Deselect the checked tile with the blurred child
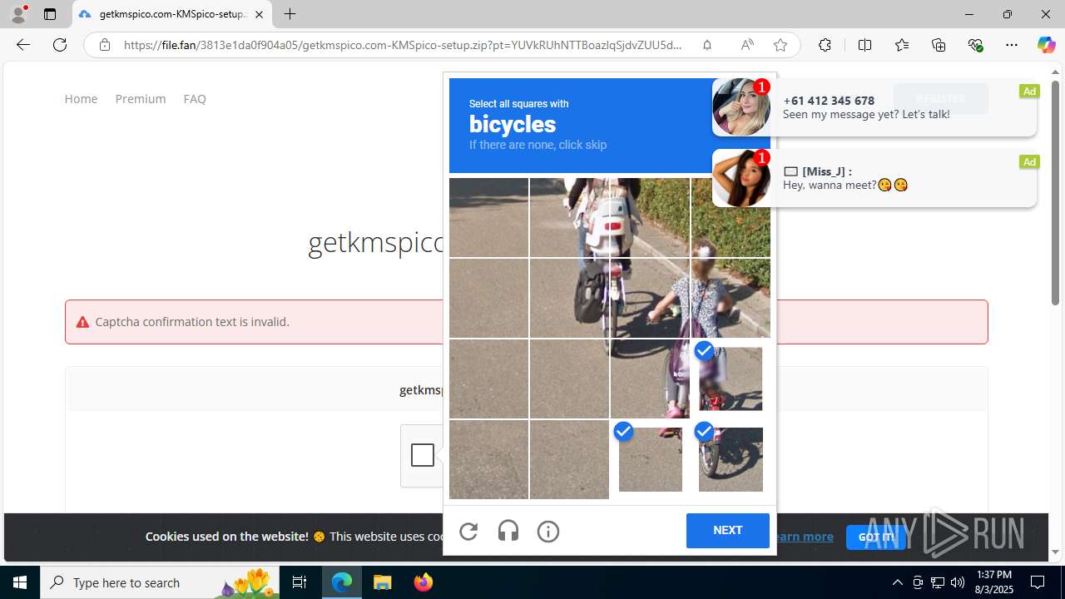Viewport: 1065px width, 599px height. (x=731, y=379)
